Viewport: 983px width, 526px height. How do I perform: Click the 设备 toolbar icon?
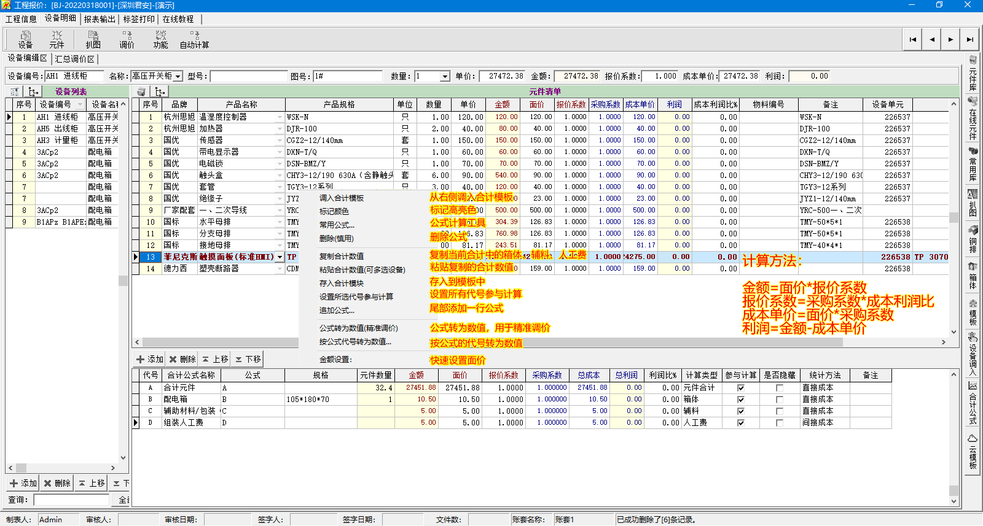tap(25, 39)
